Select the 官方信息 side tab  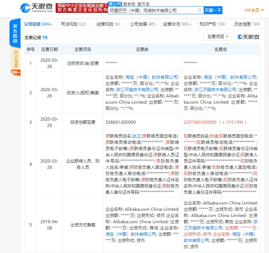tap(15, 33)
